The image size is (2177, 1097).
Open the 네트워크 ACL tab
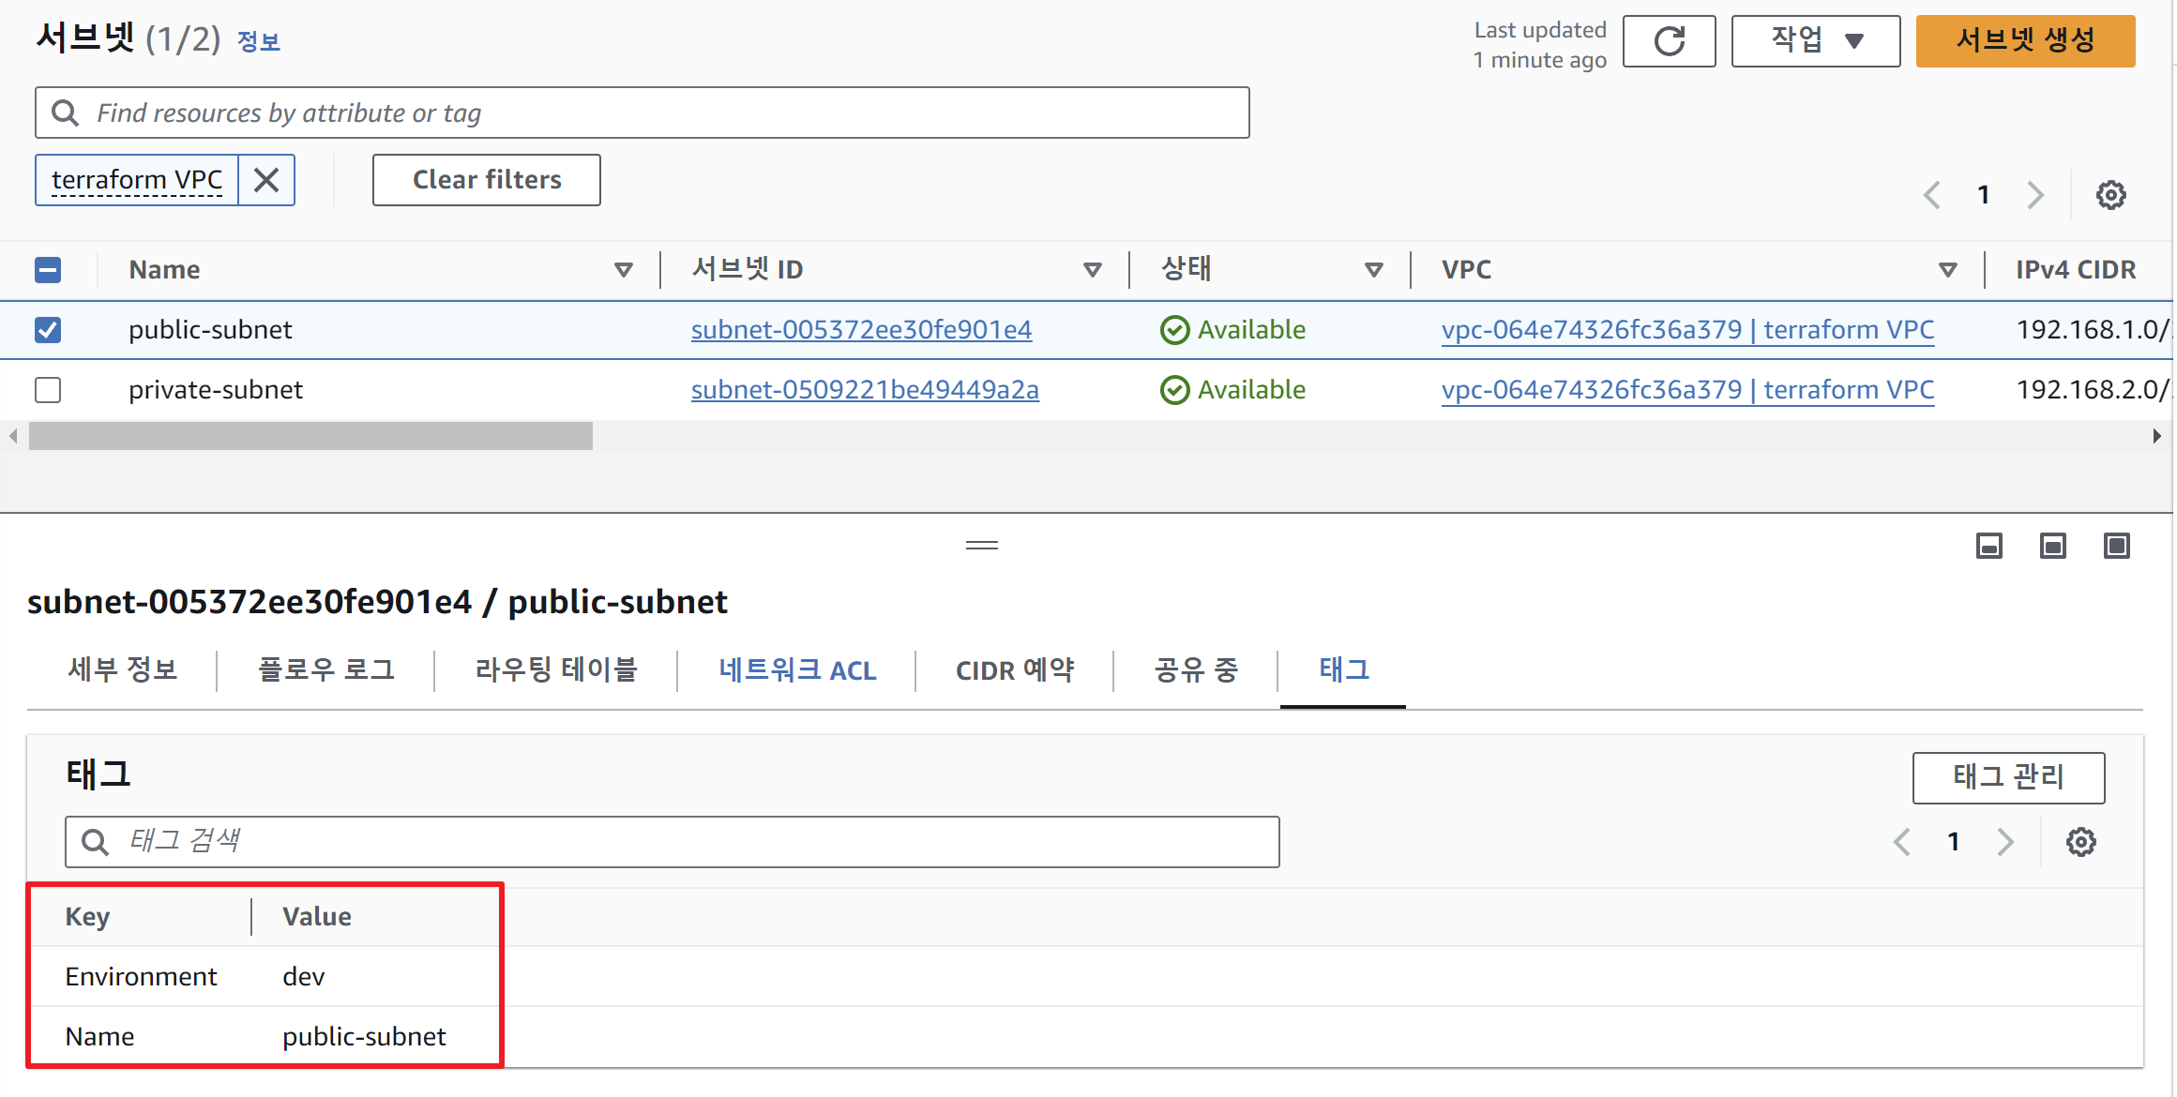[797, 670]
